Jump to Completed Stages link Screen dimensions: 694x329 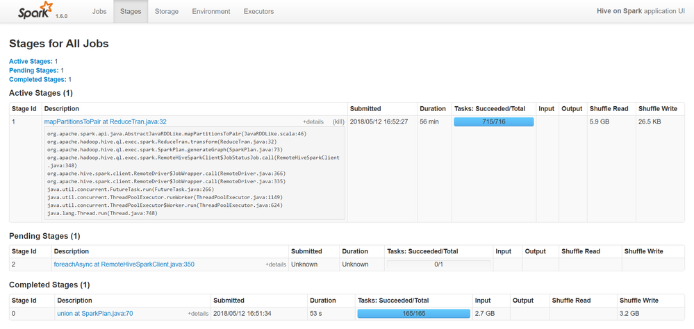(x=38, y=80)
